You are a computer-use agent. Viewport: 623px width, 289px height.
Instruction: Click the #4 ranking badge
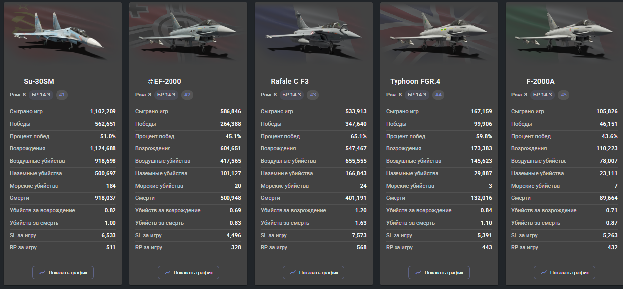coord(438,95)
